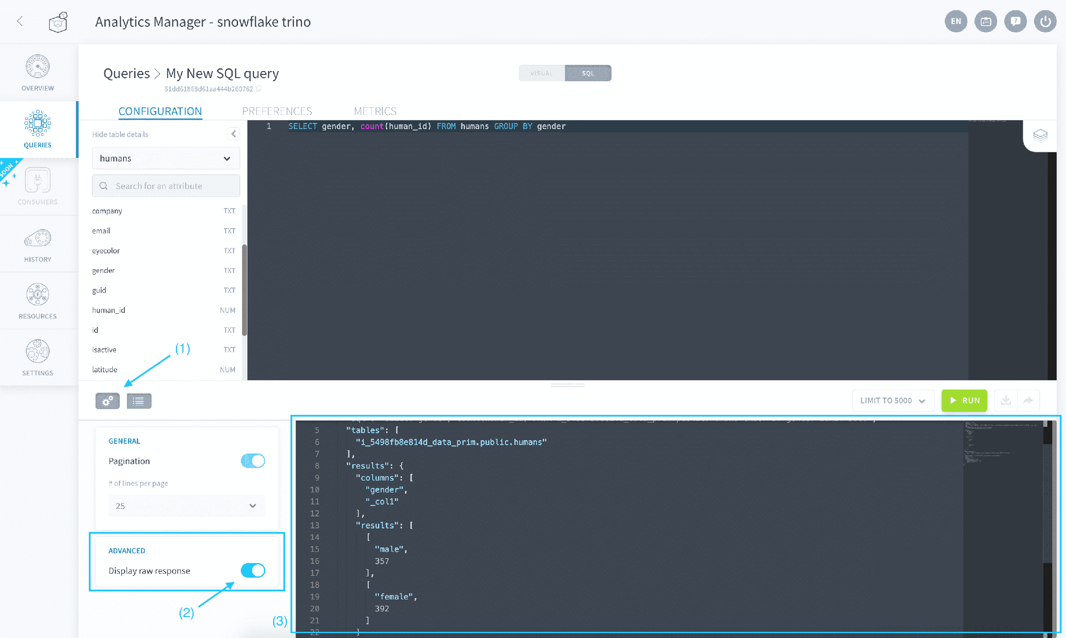Click the 392 count value
This screenshot has width=1066, height=638.
coord(382,609)
